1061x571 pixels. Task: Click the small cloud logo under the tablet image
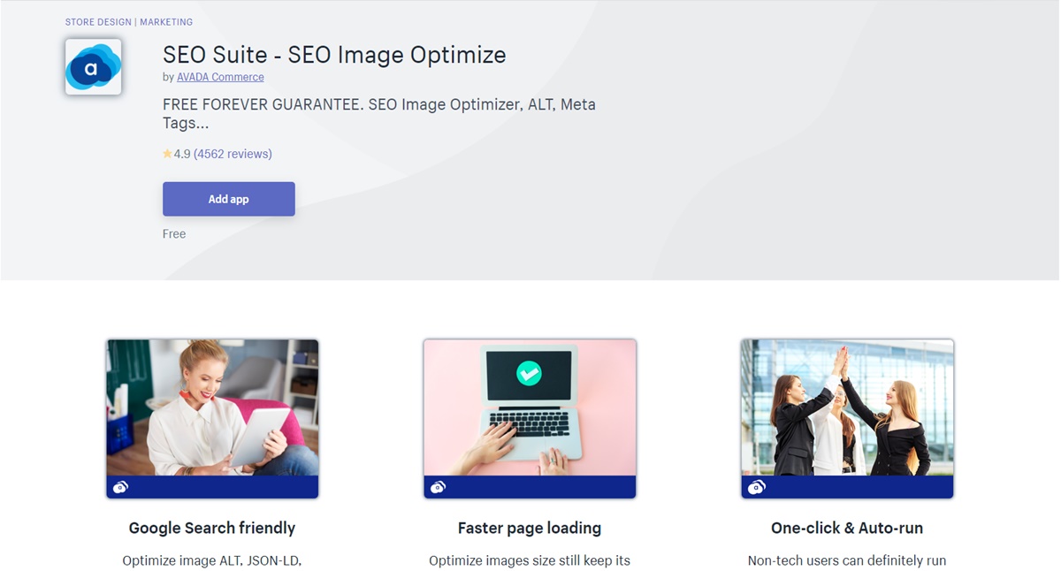tap(120, 487)
